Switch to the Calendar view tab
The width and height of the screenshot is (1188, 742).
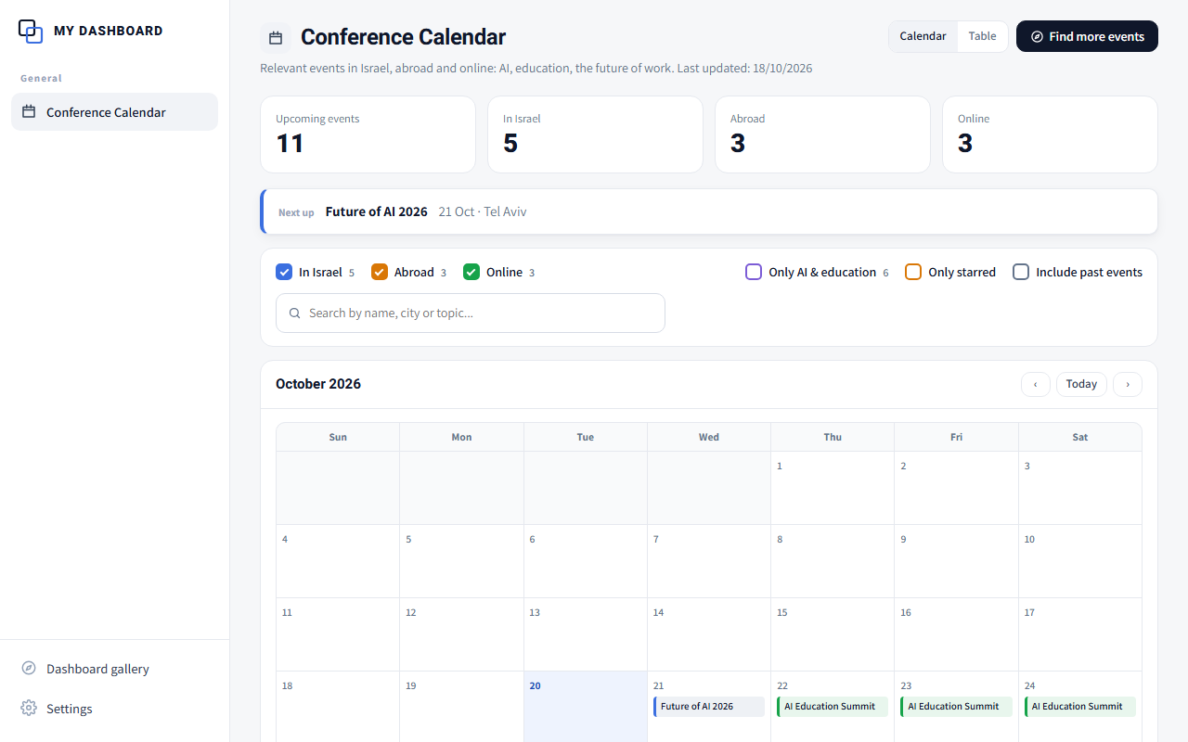pos(923,36)
